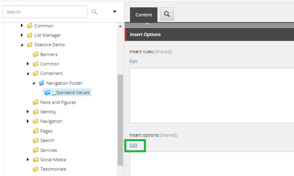294x176 pixels.
Task: Click the Social Media folder icon
Action: click(x=36, y=159)
